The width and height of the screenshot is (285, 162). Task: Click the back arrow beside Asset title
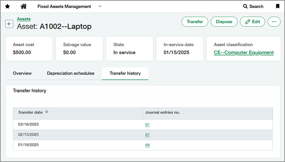point(9,24)
